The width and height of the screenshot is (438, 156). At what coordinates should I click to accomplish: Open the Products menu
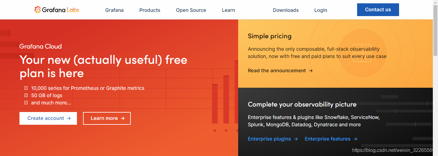coord(150,10)
